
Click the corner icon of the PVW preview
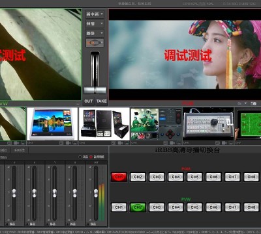(x=78, y=103)
